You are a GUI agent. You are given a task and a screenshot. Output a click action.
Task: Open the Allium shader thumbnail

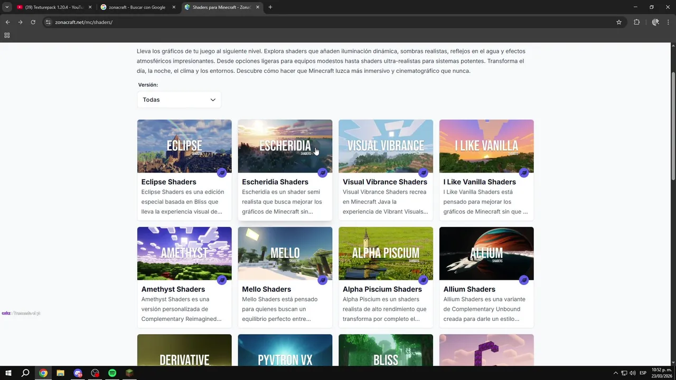486,253
